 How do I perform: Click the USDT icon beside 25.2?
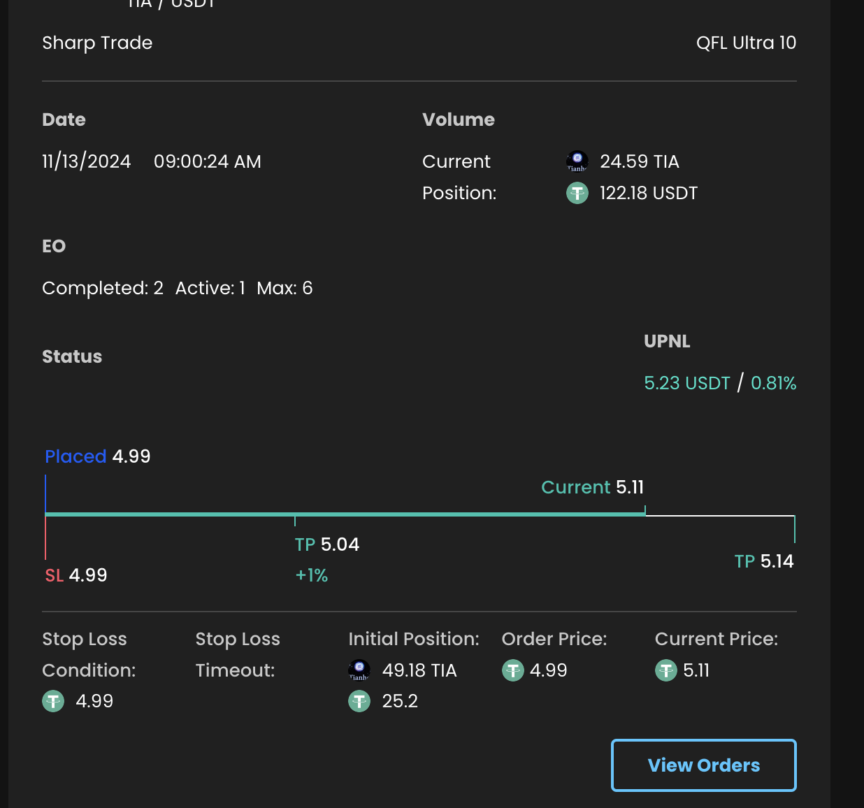click(x=359, y=701)
